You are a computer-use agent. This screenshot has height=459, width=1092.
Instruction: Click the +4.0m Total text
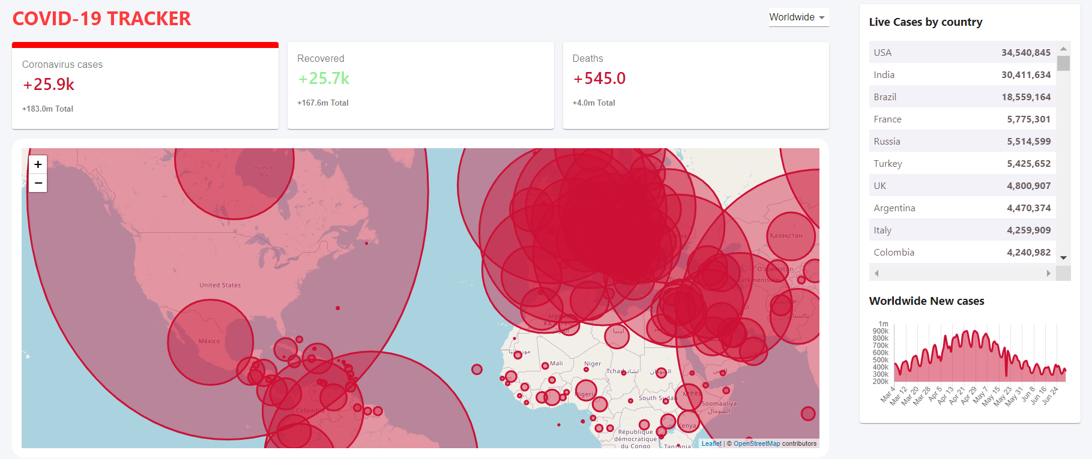tap(594, 103)
